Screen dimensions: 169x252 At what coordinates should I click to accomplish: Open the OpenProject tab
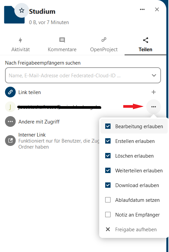(104, 45)
